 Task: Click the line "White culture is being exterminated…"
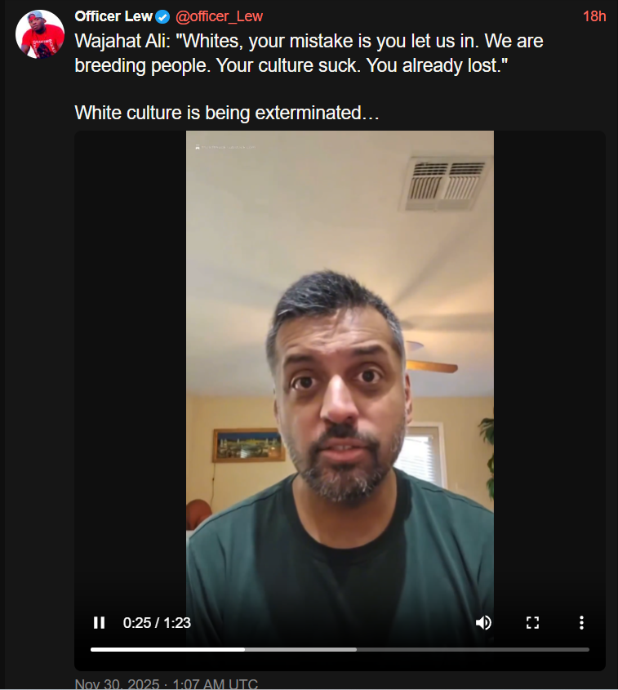226,113
